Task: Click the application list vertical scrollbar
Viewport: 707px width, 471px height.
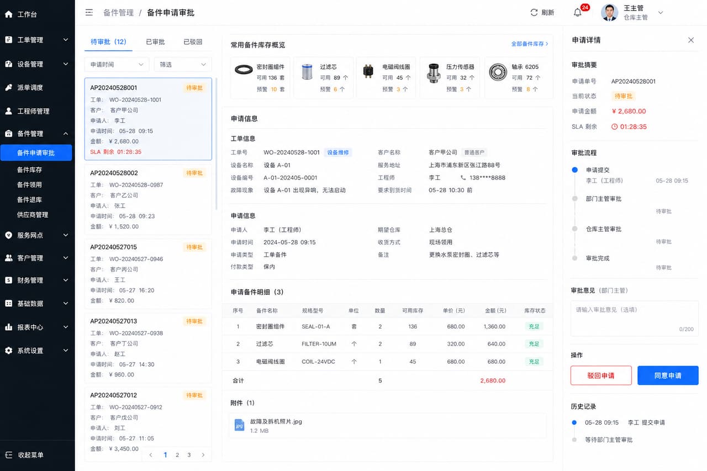Action: click(217, 144)
